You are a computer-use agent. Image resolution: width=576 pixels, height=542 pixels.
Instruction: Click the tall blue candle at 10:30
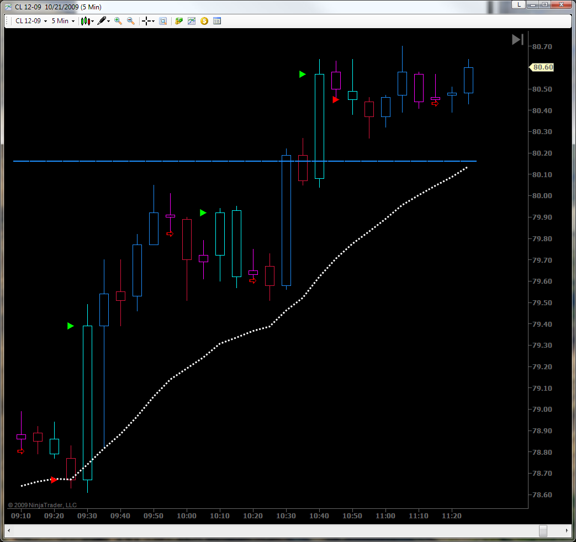click(x=286, y=220)
